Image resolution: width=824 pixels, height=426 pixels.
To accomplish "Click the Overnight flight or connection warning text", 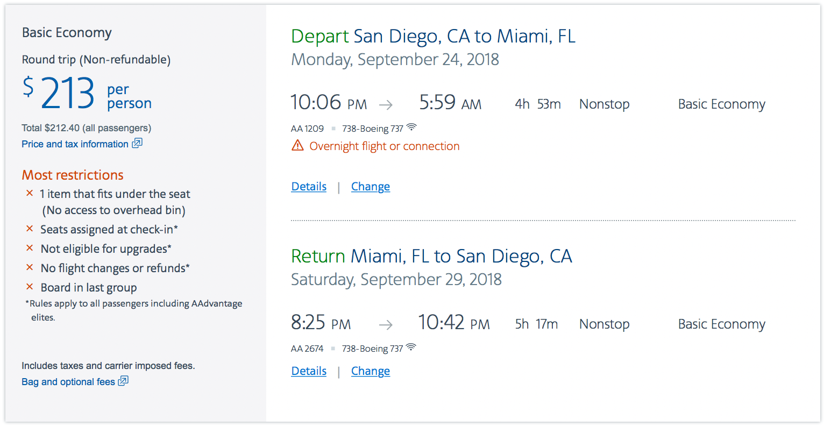I will click(385, 146).
